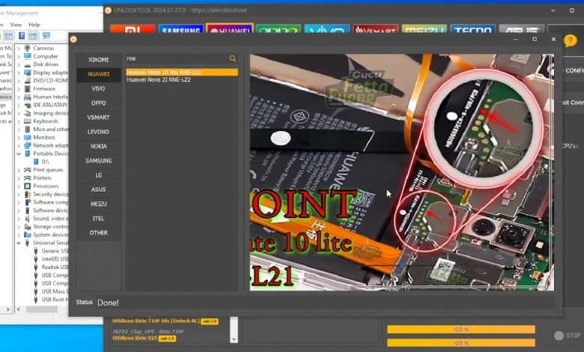The width and height of the screenshot is (584, 352).
Task: Open the Help menu in Device Manager
Action: point(34,25)
